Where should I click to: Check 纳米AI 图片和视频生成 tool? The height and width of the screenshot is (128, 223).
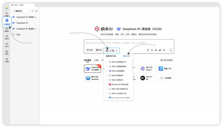pyautogui.click(x=107, y=89)
